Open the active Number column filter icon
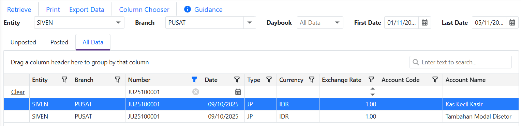The width and height of the screenshot is (521, 126). 194,80
